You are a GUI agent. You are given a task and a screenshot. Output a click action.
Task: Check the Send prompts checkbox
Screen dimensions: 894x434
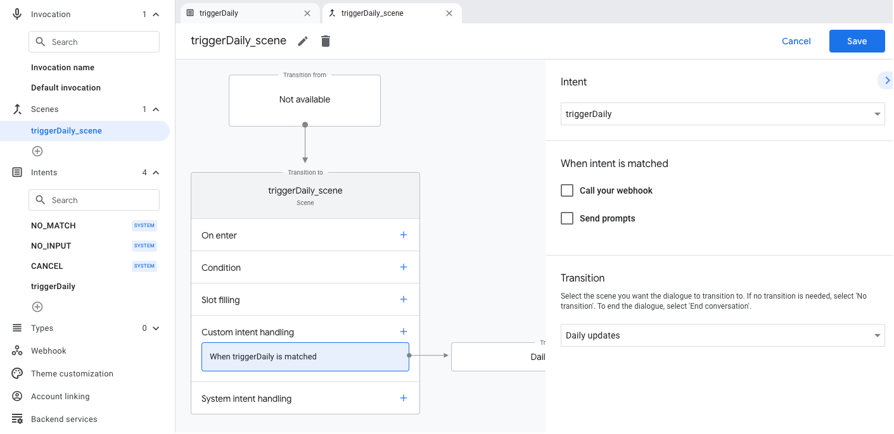(567, 218)
